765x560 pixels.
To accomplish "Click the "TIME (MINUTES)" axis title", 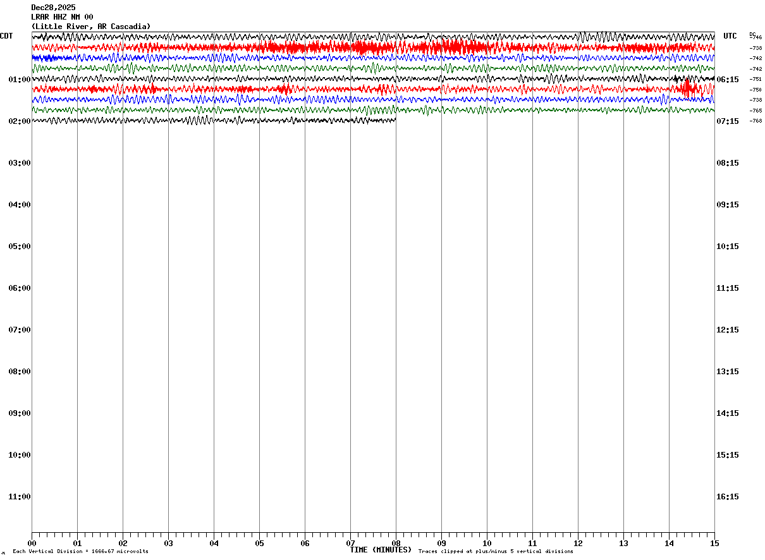I will pos(381,550).
